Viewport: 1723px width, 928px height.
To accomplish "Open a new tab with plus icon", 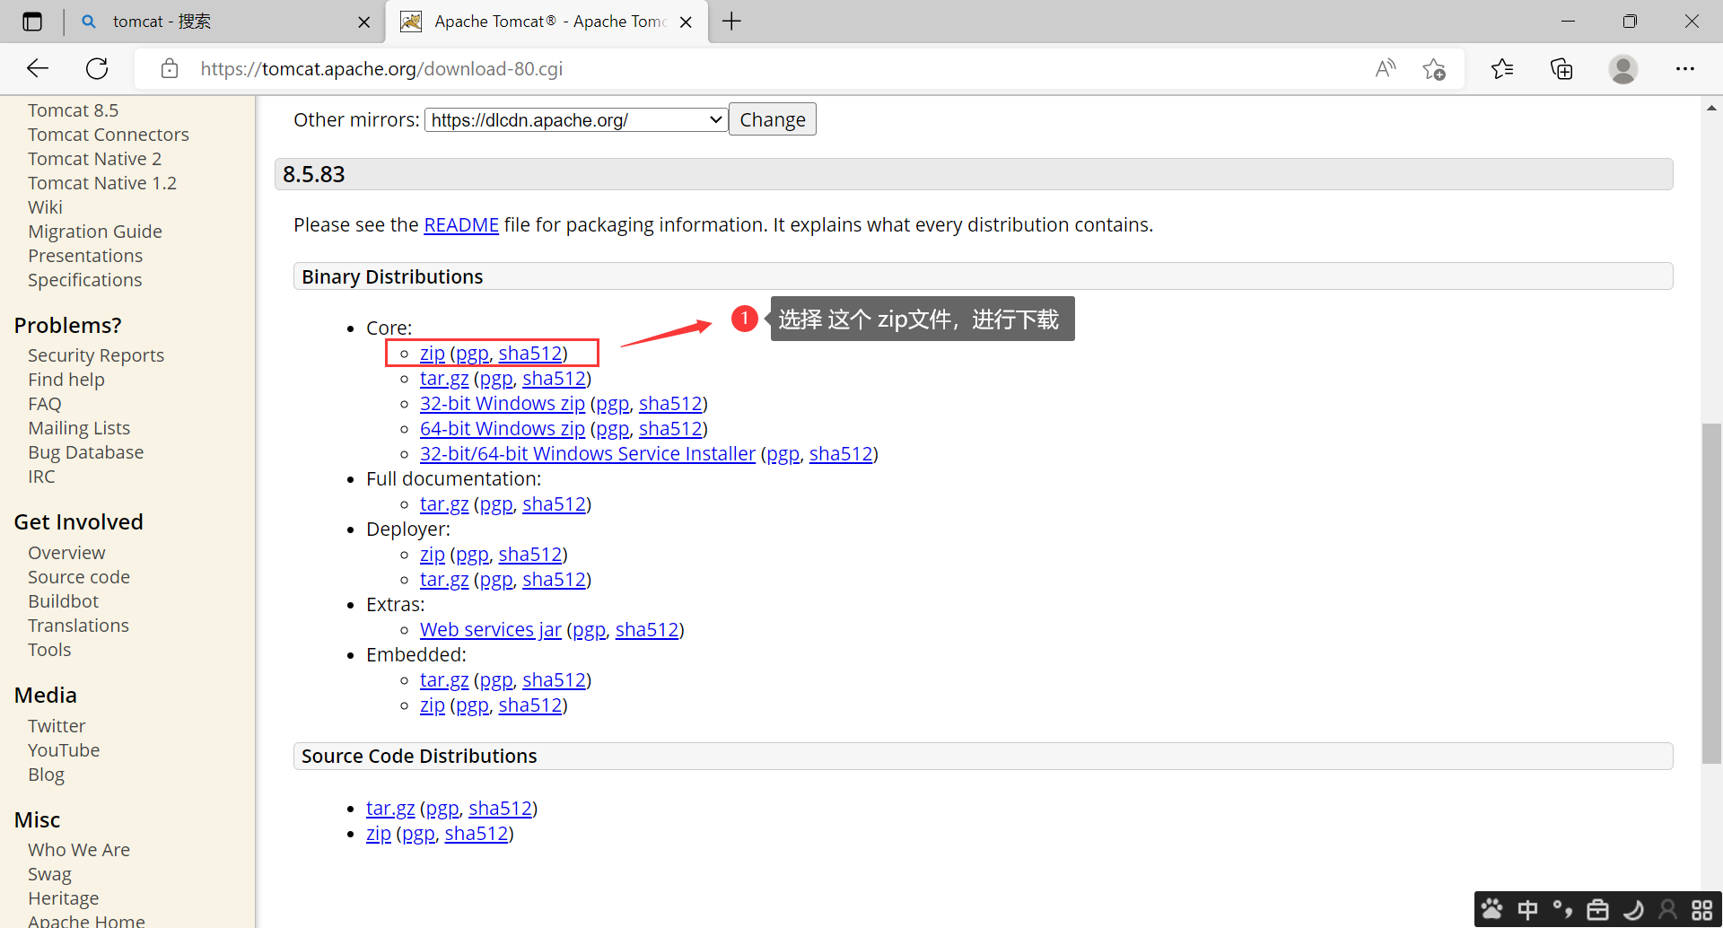I will click(x=732, y=22).
